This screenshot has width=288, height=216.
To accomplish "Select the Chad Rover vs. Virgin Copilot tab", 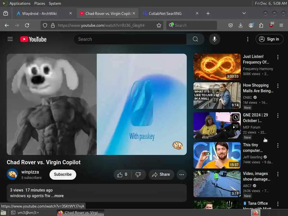I will [x=107, y=13].
